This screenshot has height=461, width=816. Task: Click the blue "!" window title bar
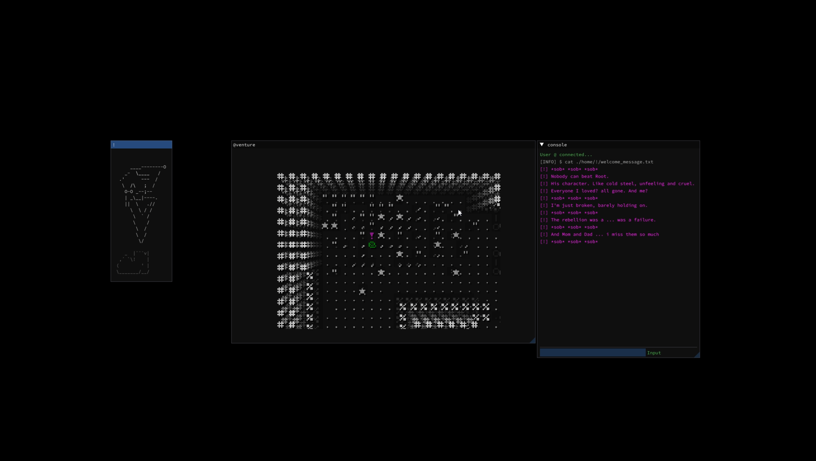tap(141, 145)
